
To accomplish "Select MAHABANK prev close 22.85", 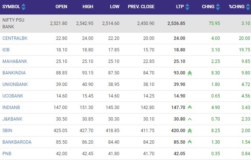I will coord(149,61).
